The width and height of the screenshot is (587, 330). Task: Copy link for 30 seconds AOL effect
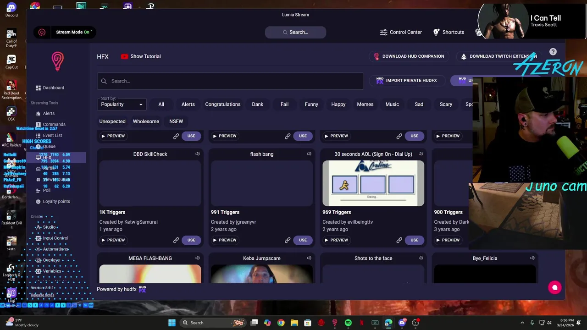pos(399,240)
